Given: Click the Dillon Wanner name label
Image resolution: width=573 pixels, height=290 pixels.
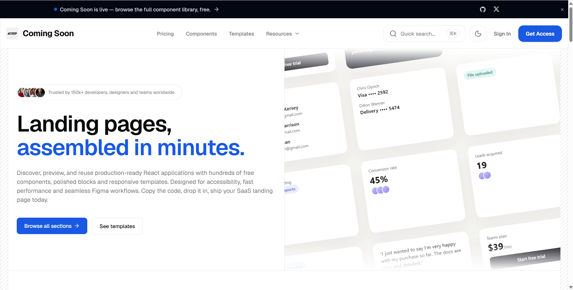Looking at the screenshot, I should pyautogui.click(x=372, y=104).
